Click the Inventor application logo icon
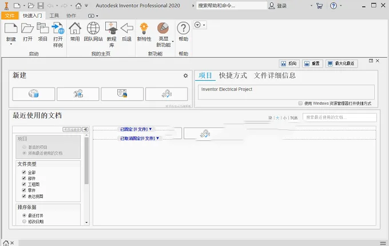389x246 pixels. 6,6
